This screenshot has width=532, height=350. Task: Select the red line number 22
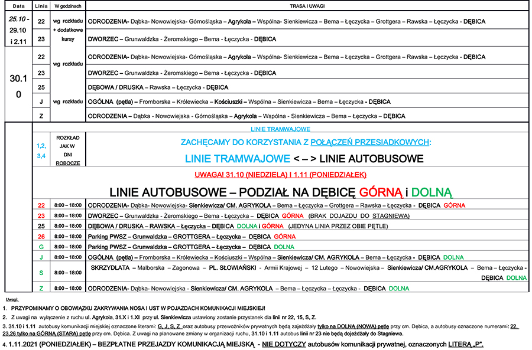[41, 205]
